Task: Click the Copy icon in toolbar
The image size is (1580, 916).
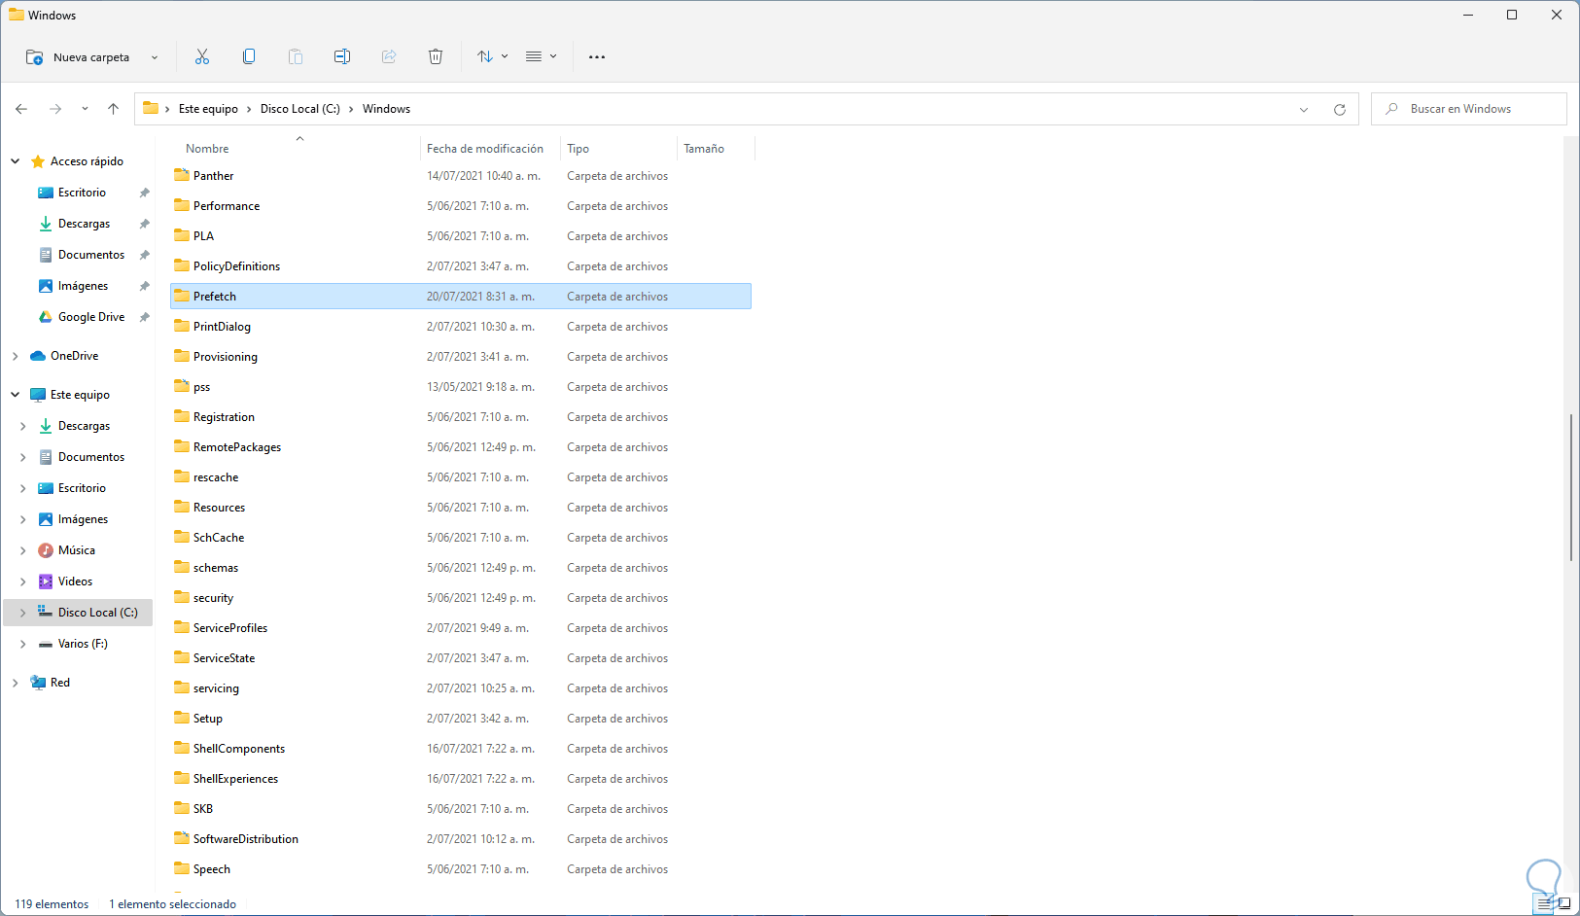Action: (x=249, y=56)
